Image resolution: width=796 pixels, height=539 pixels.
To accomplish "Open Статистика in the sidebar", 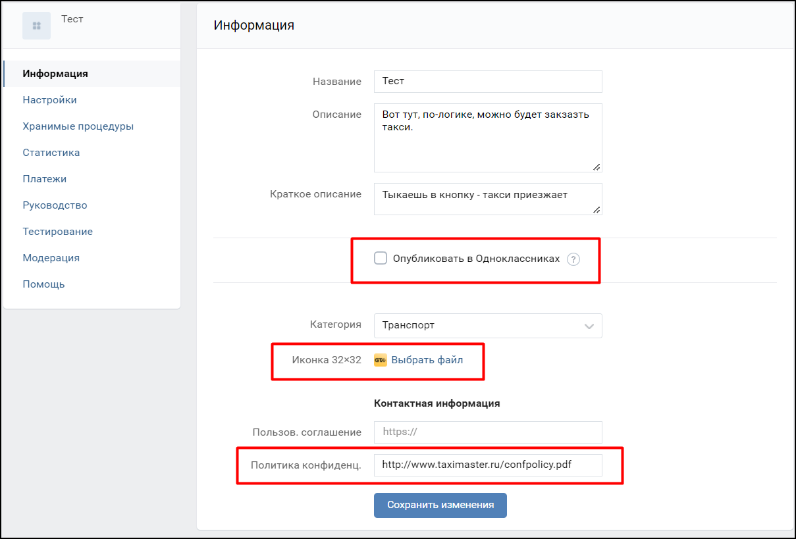I will pyautogui.click(x=51, y=153).
